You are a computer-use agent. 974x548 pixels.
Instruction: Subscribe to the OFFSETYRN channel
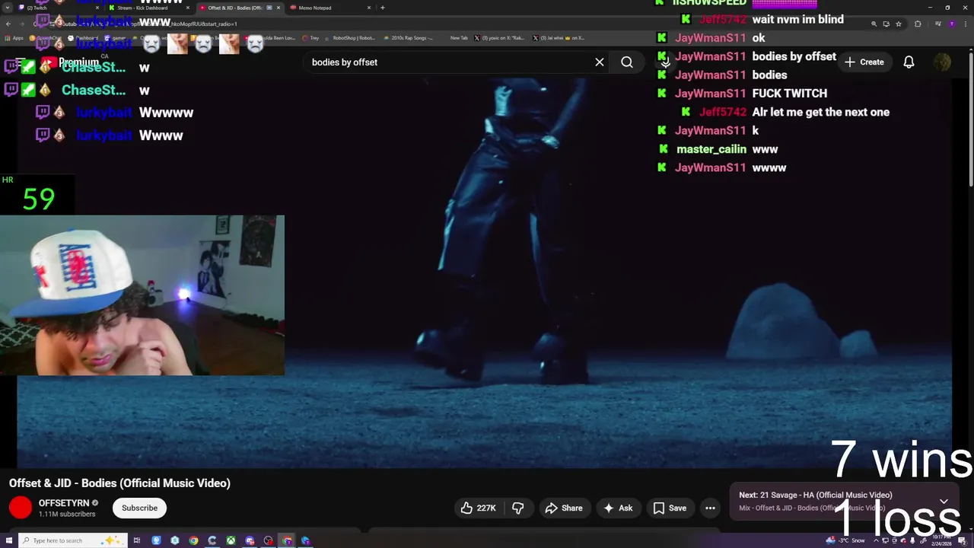(x=139, y=508)
